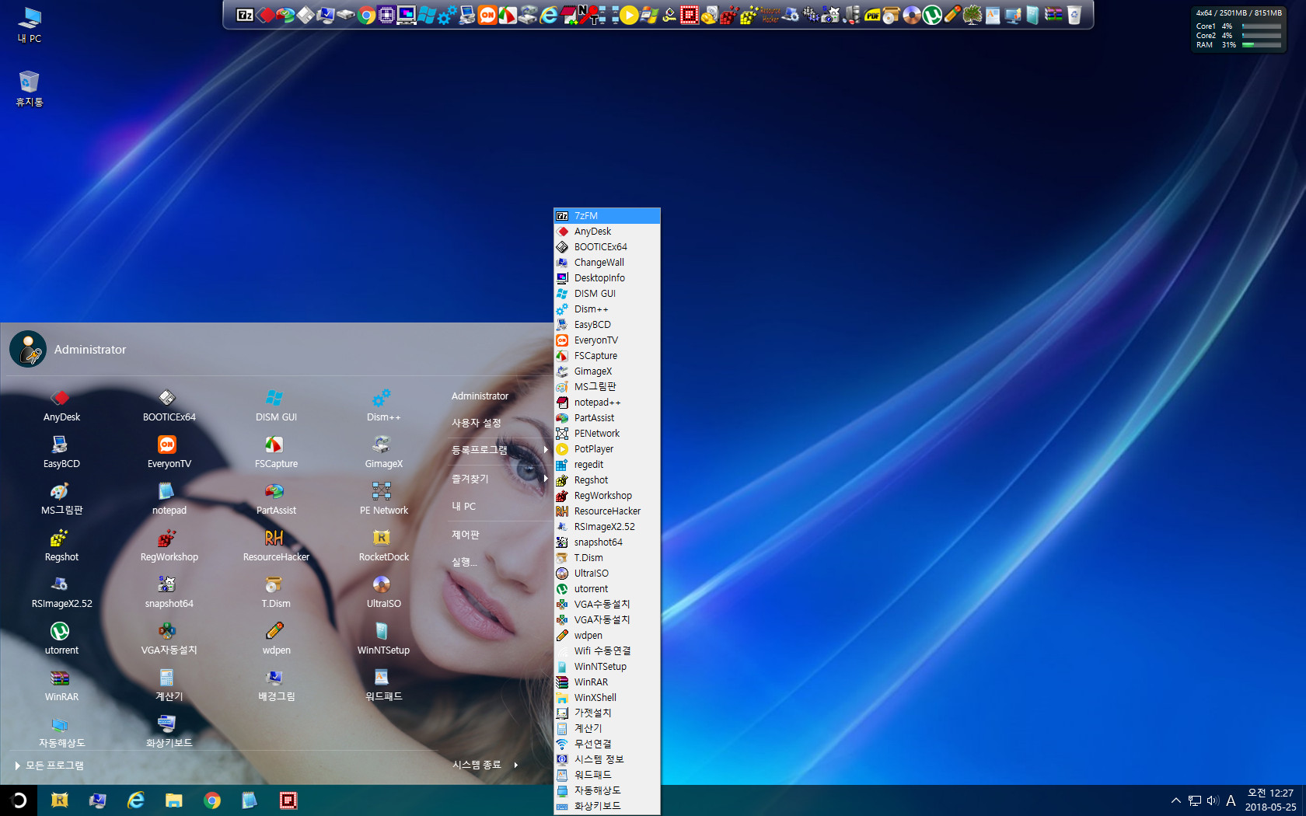The height and width of the screenshot is (816, 1306).
Task: Launch BOOTICEx64 from start menu grid
Action: coord(169,406)
